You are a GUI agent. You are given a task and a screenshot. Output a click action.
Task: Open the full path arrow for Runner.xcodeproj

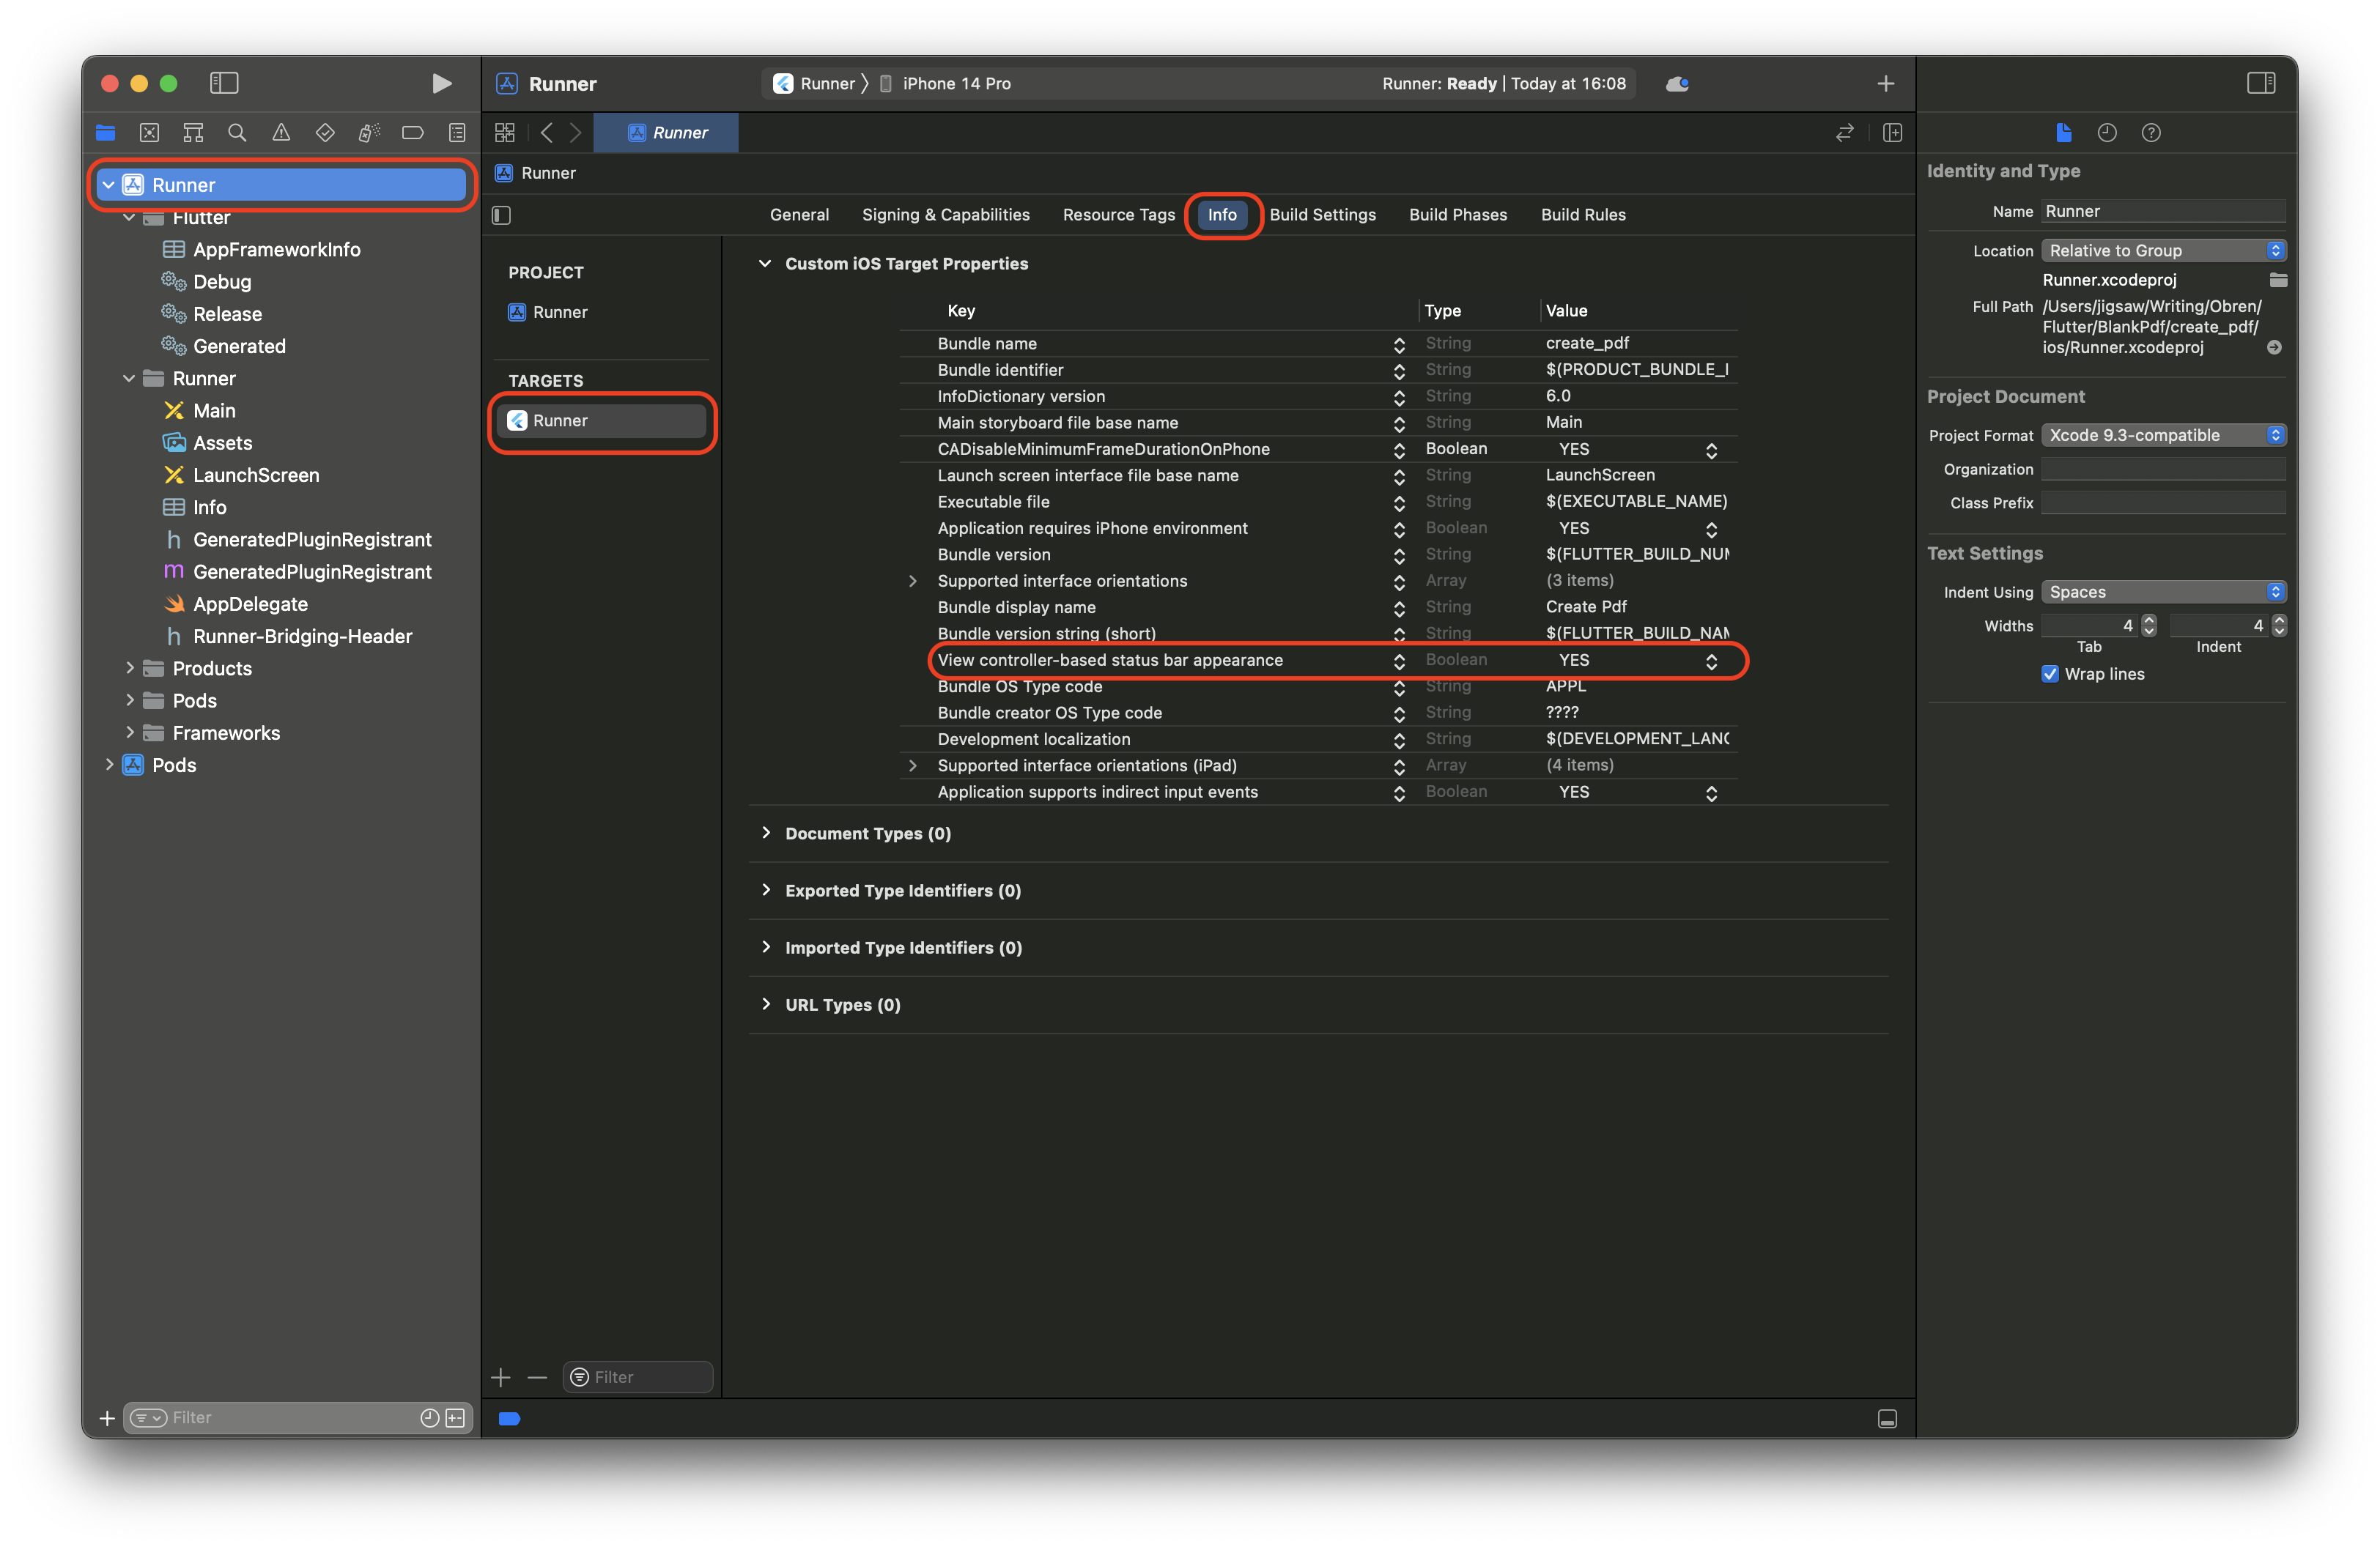[2274, 348]
